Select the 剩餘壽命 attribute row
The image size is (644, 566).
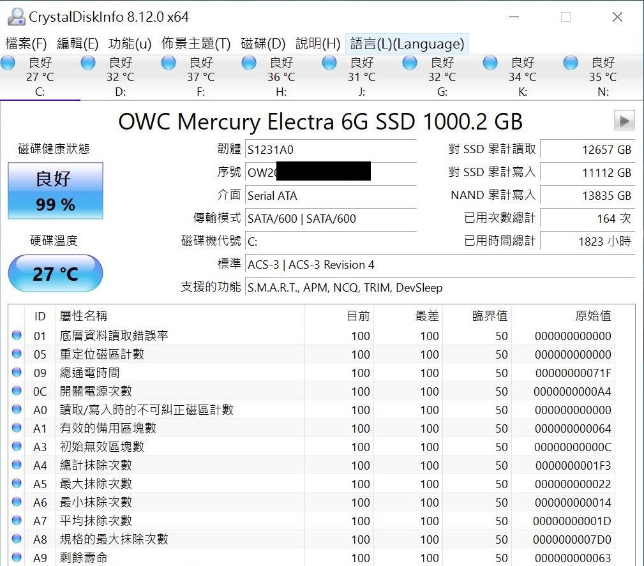311,557
